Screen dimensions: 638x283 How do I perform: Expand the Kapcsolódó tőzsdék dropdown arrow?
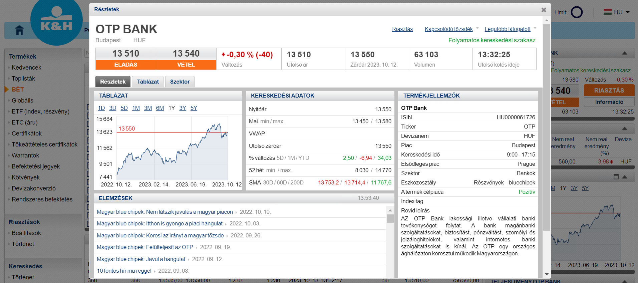click(x=477, y=28)
